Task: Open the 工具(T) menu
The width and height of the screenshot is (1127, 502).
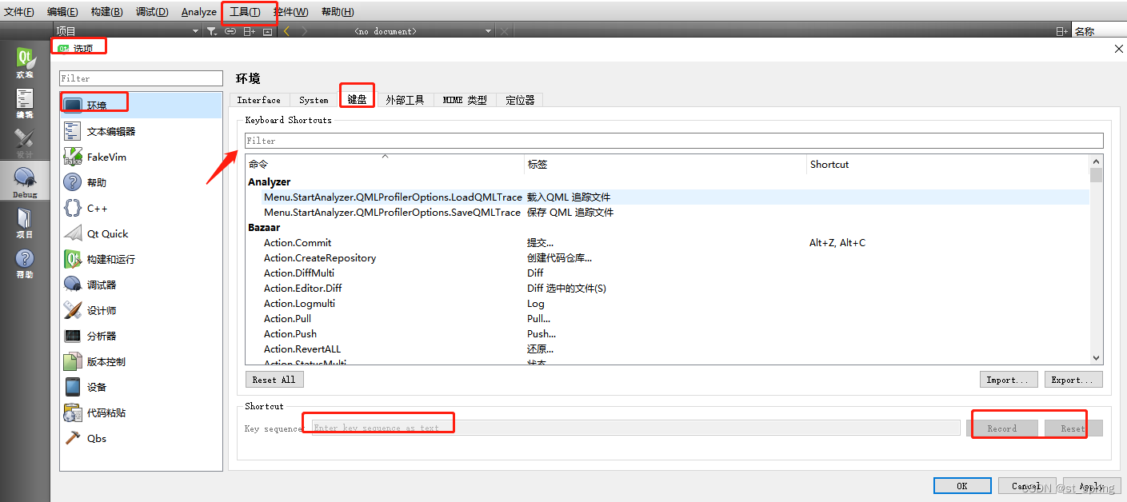Action: (245, 12)
